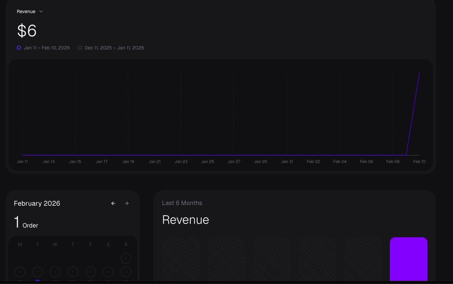Image resolution: width=453 pixels, height=284 pixels.
Task: Toggle the Jan 11 – Feb 10, 2026 series
Action: click(43, 48)
